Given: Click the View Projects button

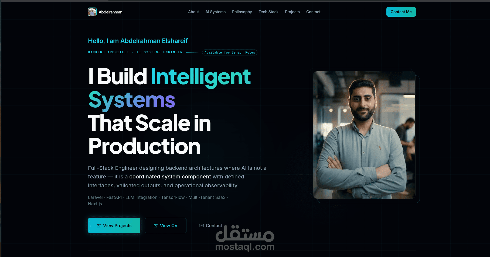Looking at the screenshot, I should click(114, 226).
